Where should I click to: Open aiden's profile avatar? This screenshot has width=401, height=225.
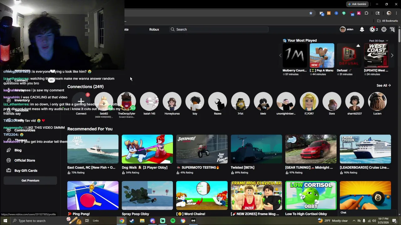tap(343, 29)
